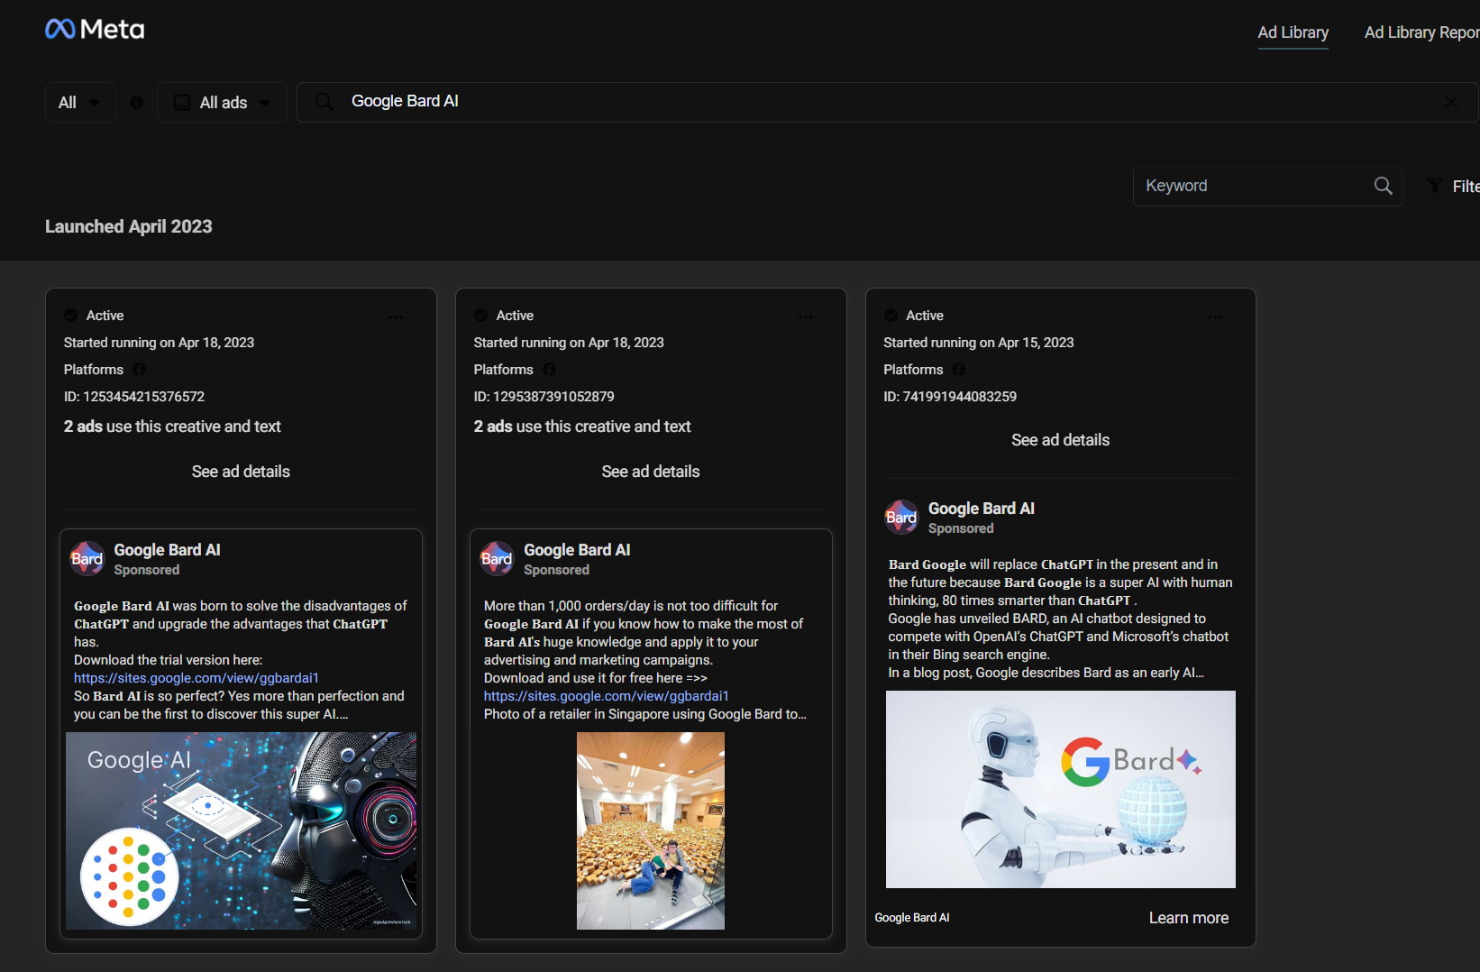Select the ID: 741991944083259 text

tap(950, 397)
